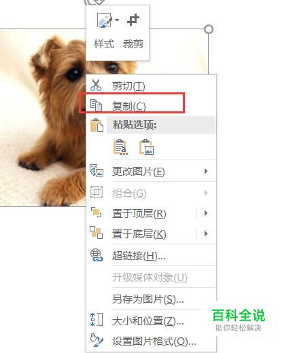
Task: Click the Bring to Front icon
Action: pos(96,212)
